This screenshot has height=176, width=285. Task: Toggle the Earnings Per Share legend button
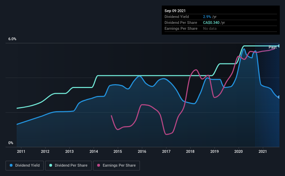(116, 166)
